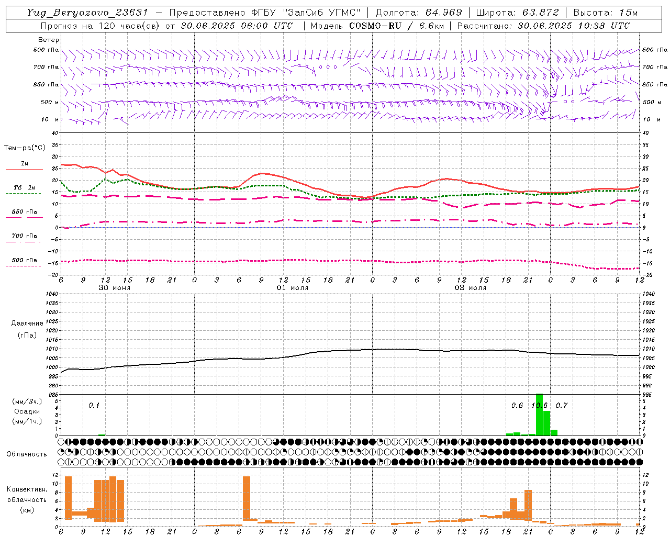Viewport: 670px width, 536px height.
Task: Click the precipitation value 0.6
Action: tap(517, 405)
